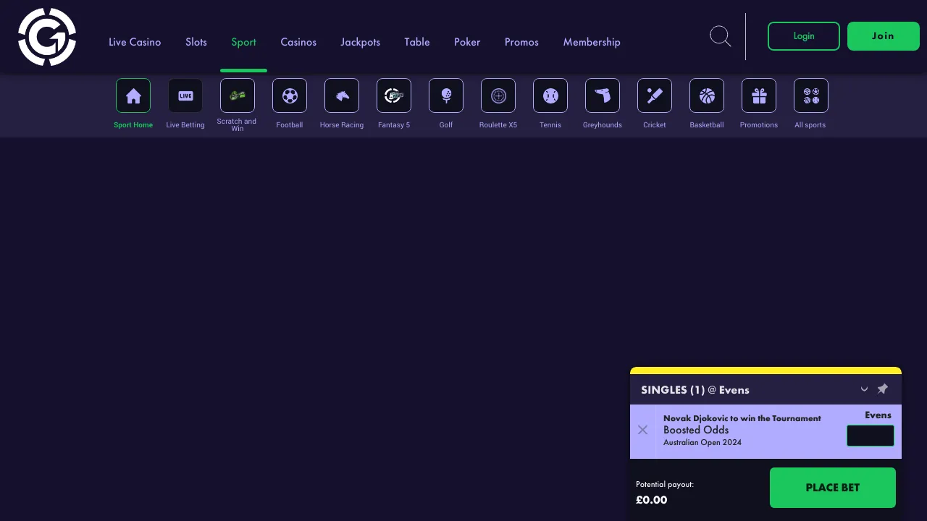Select the Roulette X5 icon

pos(498,96)
